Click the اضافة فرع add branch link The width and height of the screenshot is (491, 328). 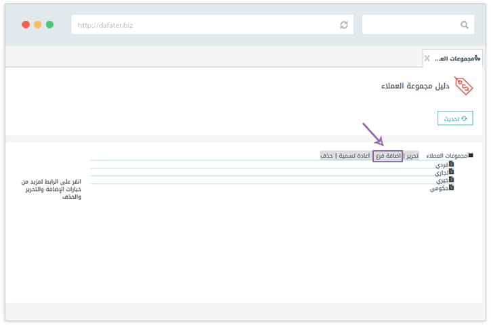pos(387,156)
